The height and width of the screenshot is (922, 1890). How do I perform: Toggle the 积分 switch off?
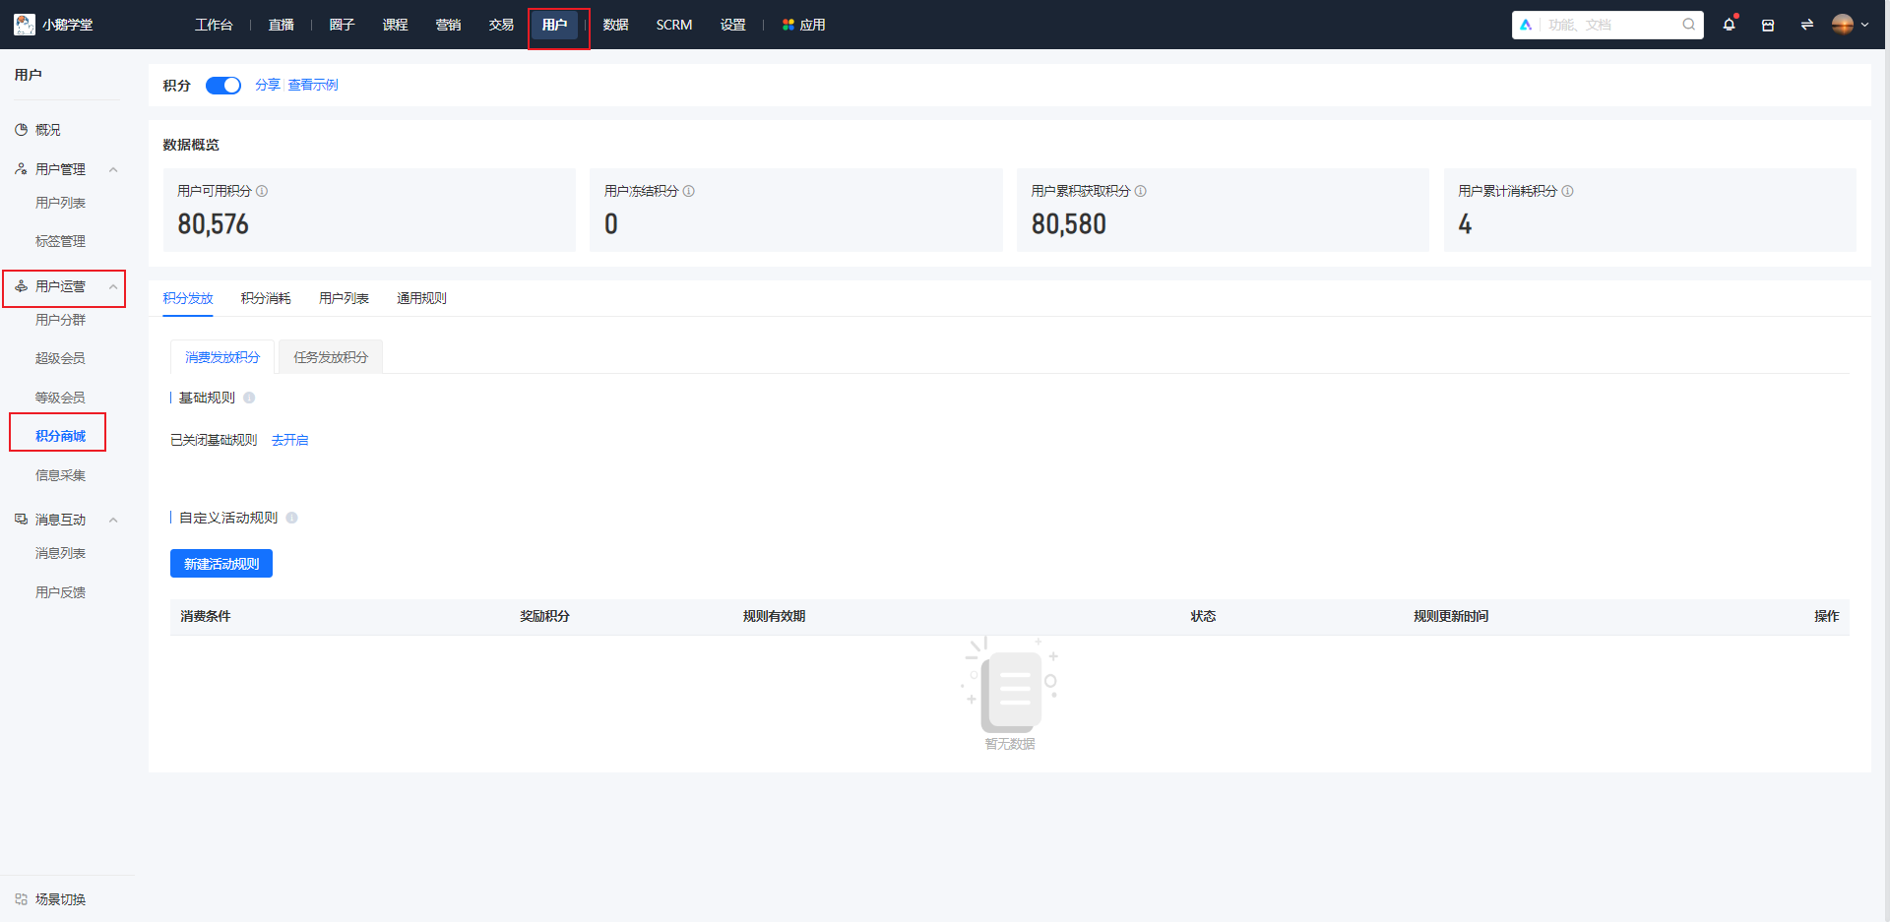pos(223,86)
